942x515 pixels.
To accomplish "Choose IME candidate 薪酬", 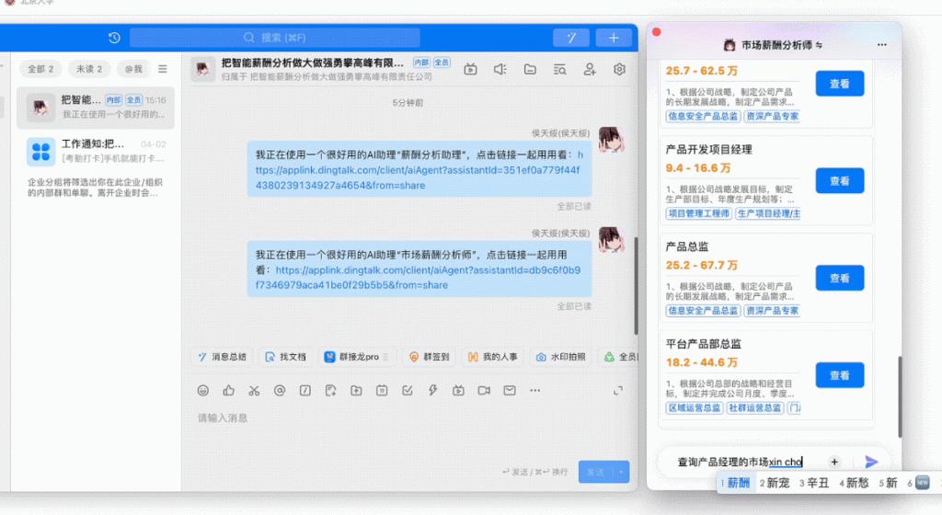I will (x=735, y=483).
